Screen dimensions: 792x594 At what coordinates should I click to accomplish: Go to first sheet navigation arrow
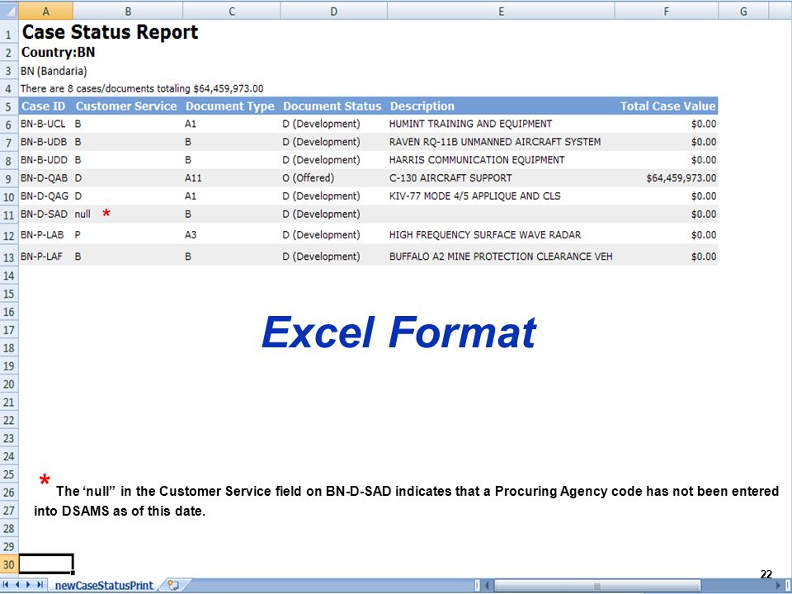(x=6, y=585)
